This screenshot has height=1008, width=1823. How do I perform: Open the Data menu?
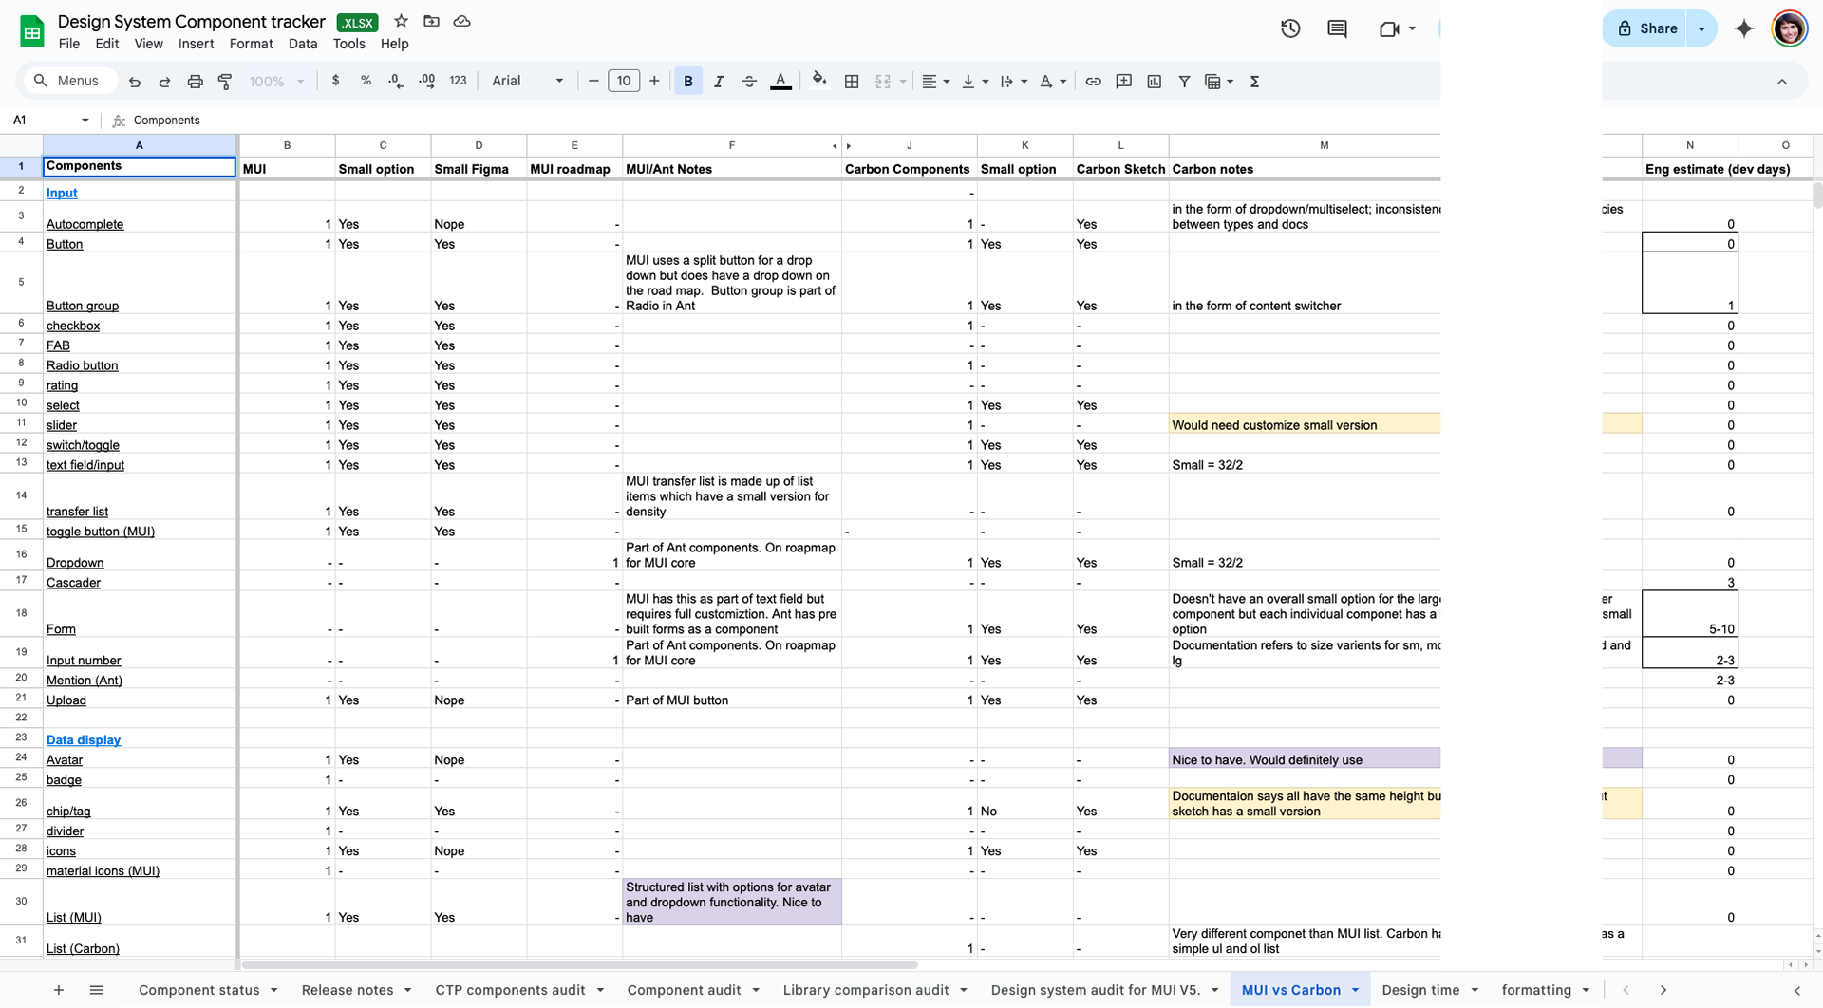pyautogui.click(x=303, y=44)
